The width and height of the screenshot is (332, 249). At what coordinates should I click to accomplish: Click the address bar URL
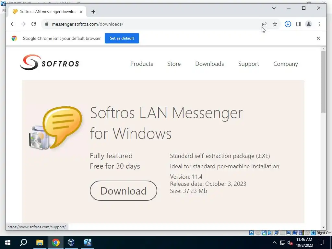tap(88, 24)
